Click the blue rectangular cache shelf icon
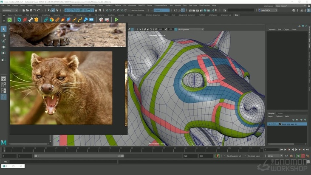This screenshot has height=175, width=311. point(91,20)
